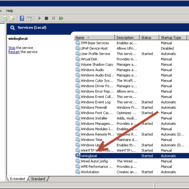The height and width of the screenshot is (189, 189).
Task: Click the gear icon of Windows Audio
Action: [x=78, y=70]
